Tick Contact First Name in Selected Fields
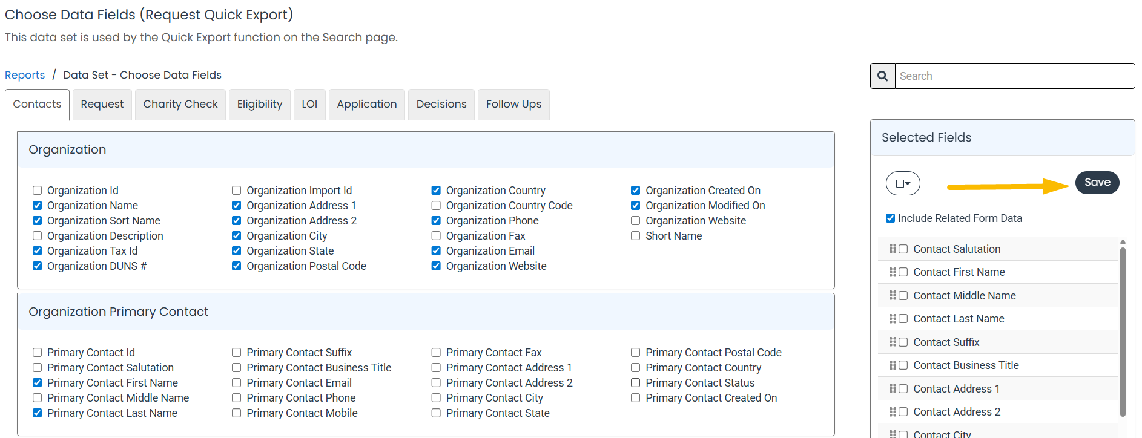The height and width of the screenshot is (438, 1142). [x=903, y=272]
